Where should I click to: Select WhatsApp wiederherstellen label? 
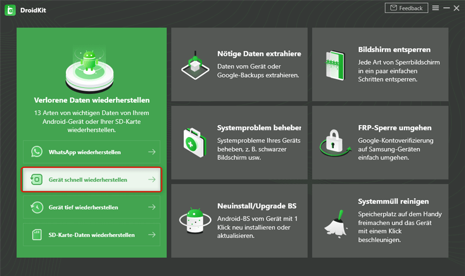click(85, 152)
